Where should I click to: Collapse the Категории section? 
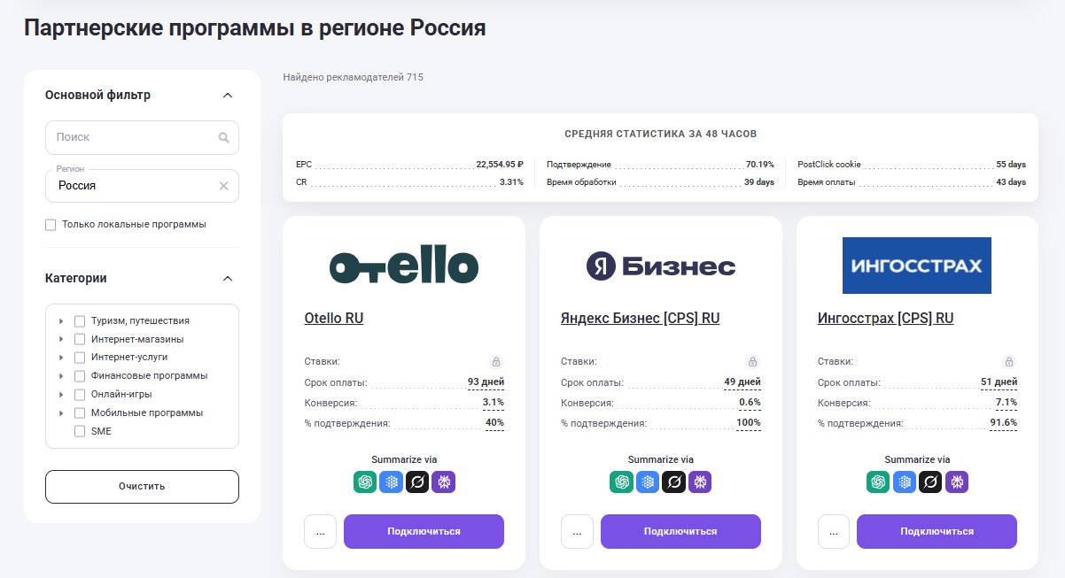point(228,277)
